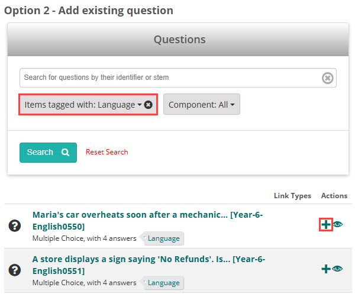Expand the 'Component: All' dropdown
Screen dimensions: 355x297
[x=201, y=105]
